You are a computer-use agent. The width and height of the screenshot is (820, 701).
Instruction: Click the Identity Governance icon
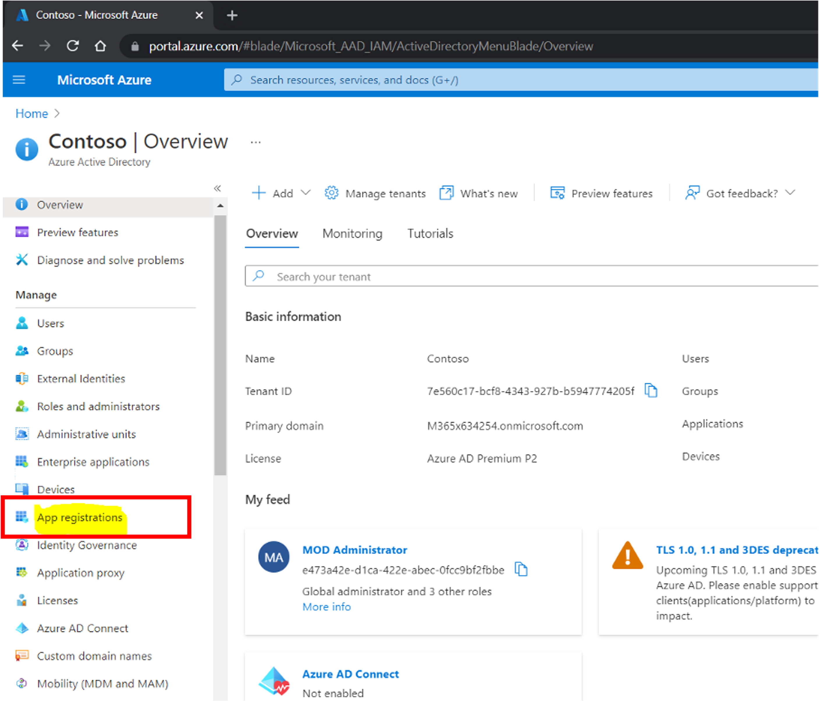click(22, 545)
